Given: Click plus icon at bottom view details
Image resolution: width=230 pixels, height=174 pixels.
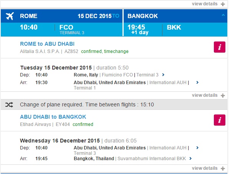Looking at the screenshot, I should click(223, 168).
